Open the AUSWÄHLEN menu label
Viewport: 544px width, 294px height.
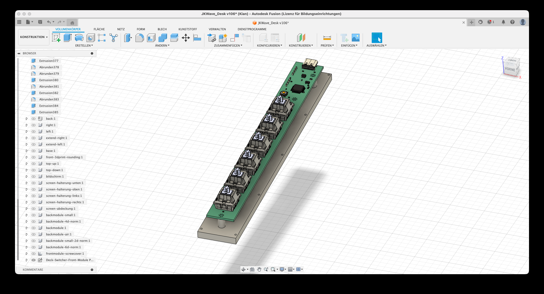click(x=376, y=46)
